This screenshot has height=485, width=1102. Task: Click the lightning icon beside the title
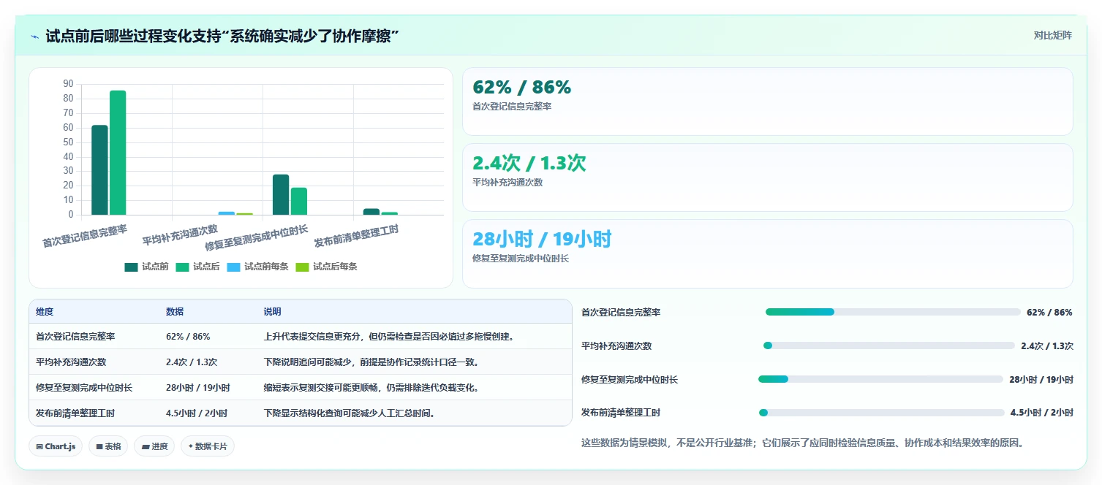35,37
